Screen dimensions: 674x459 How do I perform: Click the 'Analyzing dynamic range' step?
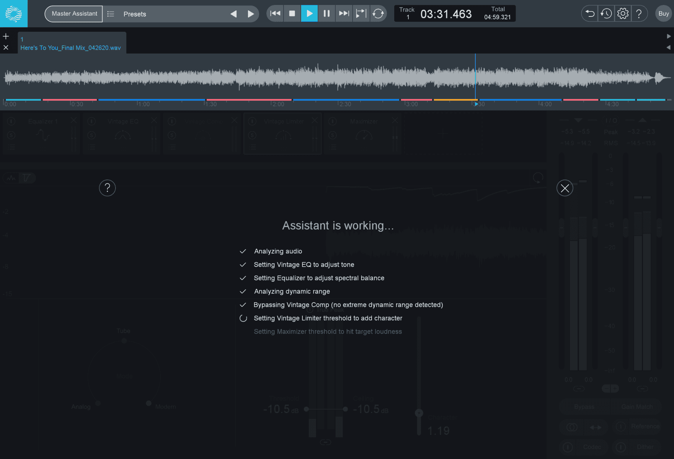[292, 291]
